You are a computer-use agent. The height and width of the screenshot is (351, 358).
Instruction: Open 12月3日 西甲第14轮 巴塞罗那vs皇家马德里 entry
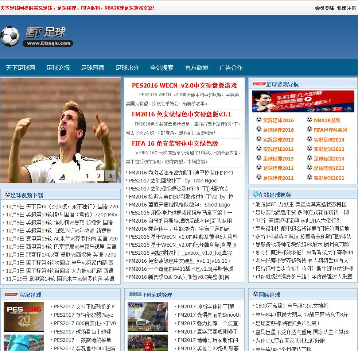pos(61,247)
